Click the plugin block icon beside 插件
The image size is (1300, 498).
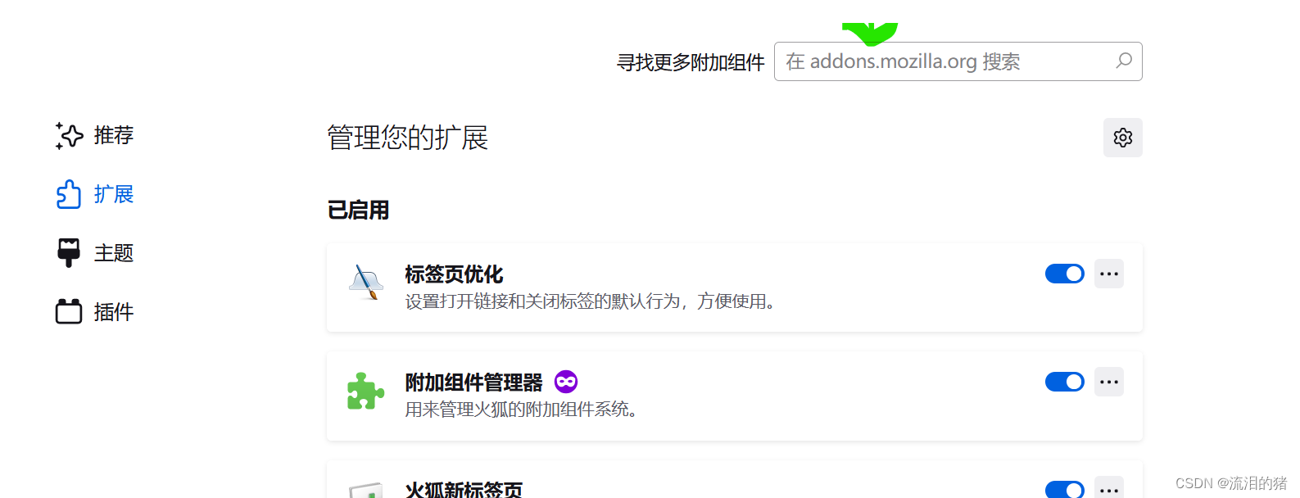[69, 311]
